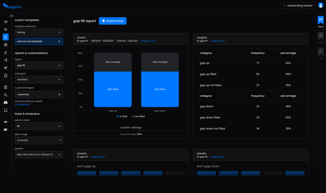Open the telescope tool icon

5,68
